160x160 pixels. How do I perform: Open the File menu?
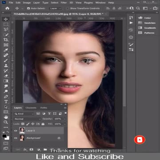(x=11, y=3)
